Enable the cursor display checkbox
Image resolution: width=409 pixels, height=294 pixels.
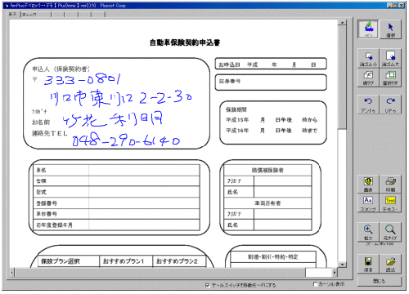315,284
